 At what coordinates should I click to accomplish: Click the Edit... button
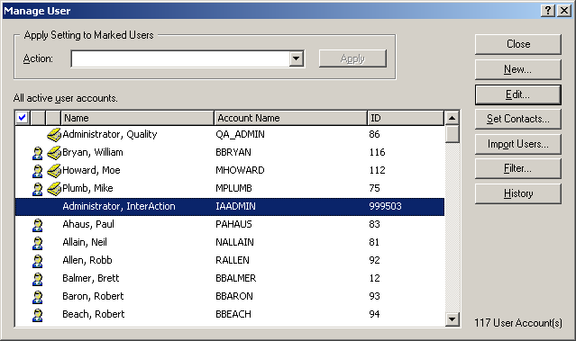[518, 94]
